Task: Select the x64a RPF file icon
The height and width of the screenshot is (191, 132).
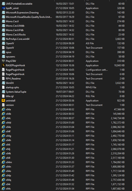Action: click(x=3, y=110)
